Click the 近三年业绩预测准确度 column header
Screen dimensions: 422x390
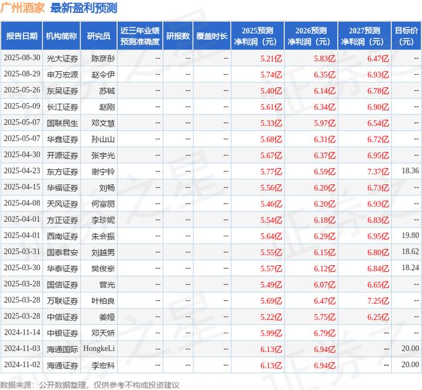coord(140,36)
